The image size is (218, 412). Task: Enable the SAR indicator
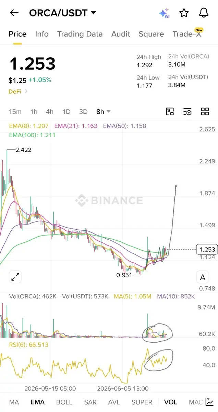pyautogui.click(x=90, y=402)
